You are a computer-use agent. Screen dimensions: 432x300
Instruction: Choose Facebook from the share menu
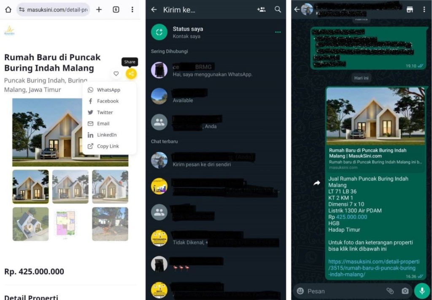tap(108, 101)
